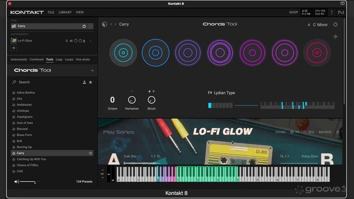Trigger the first teal chord pad
Viewport: 354px width, 199px height.
[x=123, y=53]
